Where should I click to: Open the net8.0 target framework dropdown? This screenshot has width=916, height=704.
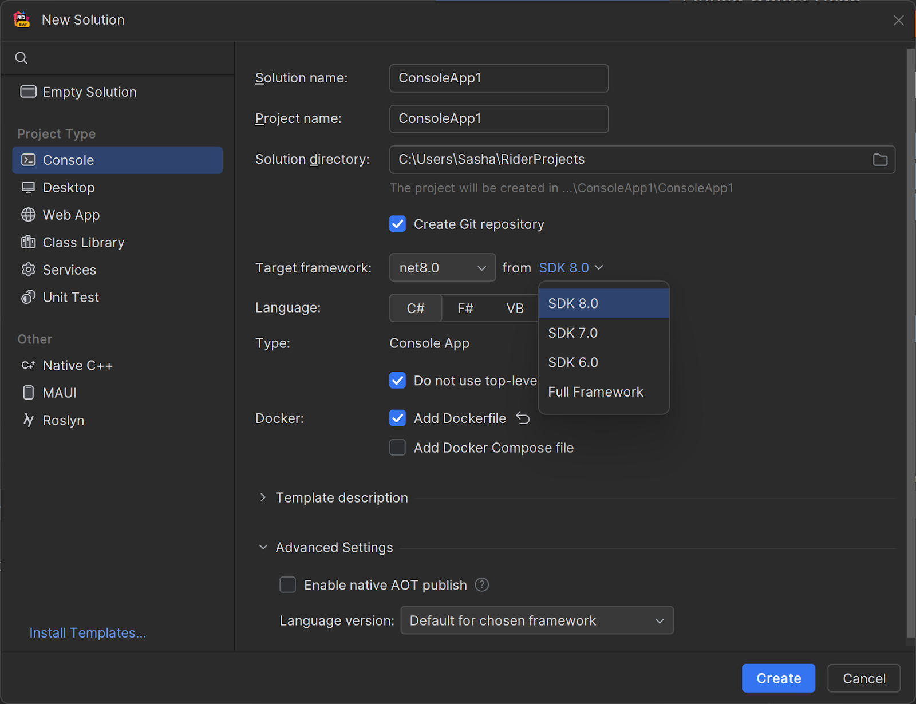(443, 267)
